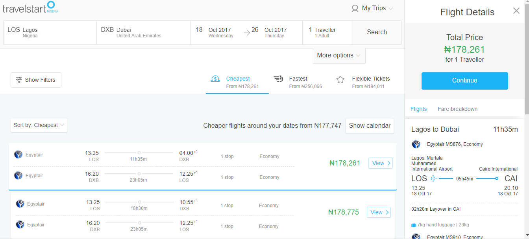Viewport: 529px width, 239px height.
Task: Click the Fastest speed icon
Action: pos(278,79)
